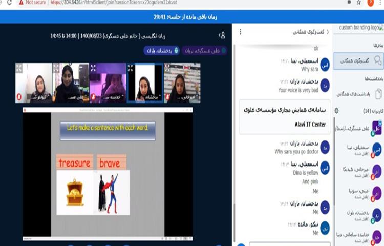Click the 'brave' word on the slide

click(x=110, y=163)
